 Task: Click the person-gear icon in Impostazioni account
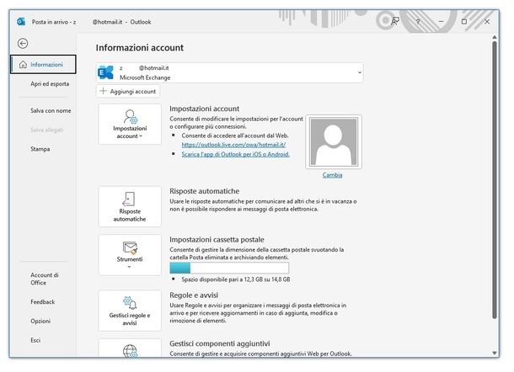point(131,117)
